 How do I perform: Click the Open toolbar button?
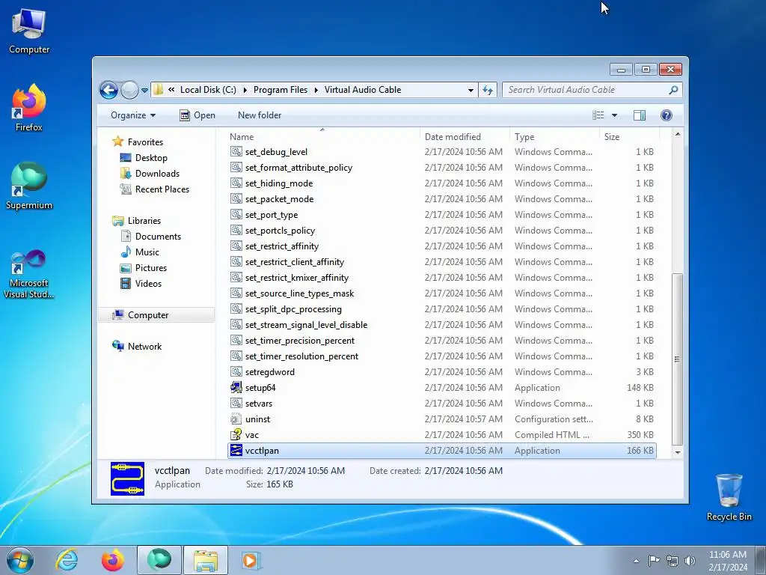tap(197, 115)
